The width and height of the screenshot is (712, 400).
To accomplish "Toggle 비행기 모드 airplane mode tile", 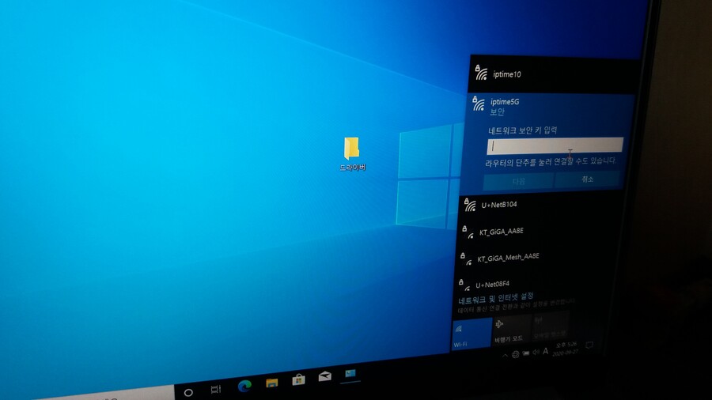I will (509, 328).
